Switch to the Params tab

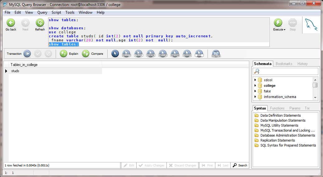[x=295, y=108]
